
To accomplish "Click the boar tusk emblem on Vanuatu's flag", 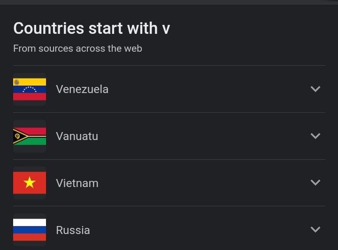I will coord(17,136).
